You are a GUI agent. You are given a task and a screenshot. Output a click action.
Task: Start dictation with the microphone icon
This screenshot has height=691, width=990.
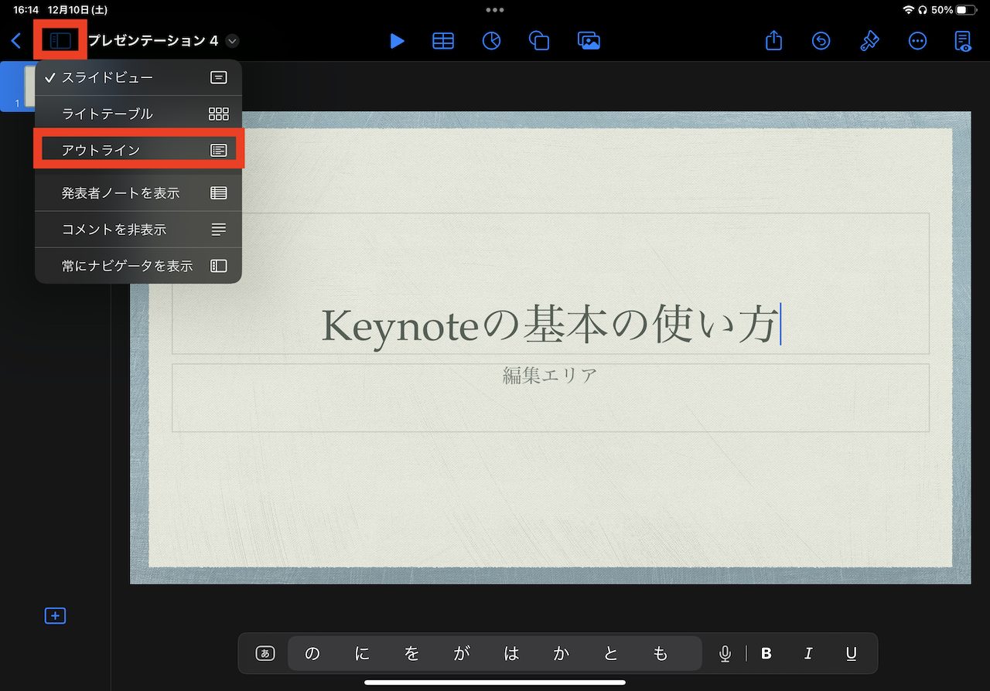[725, 654]
